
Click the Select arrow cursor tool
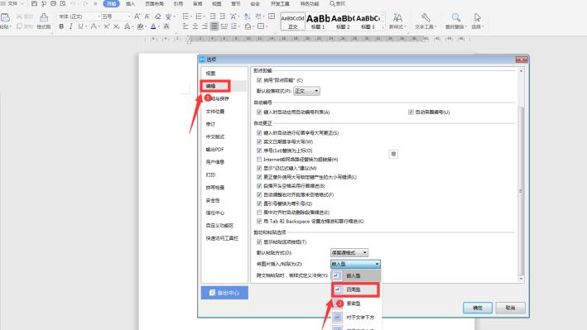pos(478,17)
